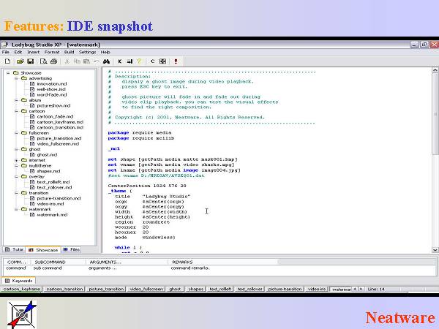Screen dimensions: 439x329
Task: Click the 'K' keyword toolbar icon
Action: click(x=120, y=61)
